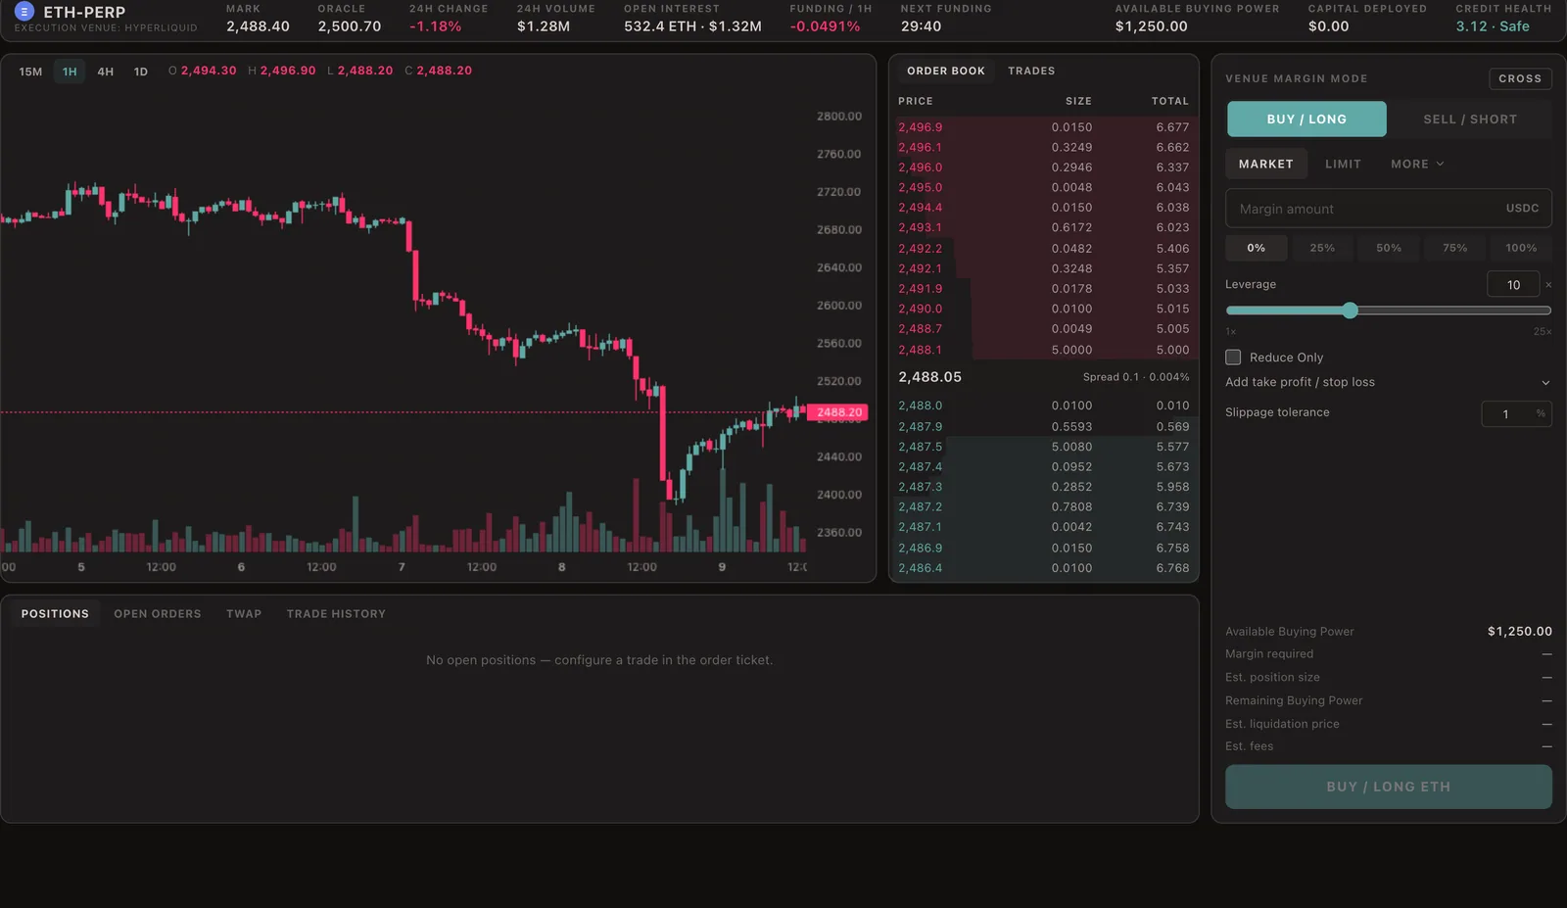
Task: Set margin to 50%
Action: (1389, 249)
